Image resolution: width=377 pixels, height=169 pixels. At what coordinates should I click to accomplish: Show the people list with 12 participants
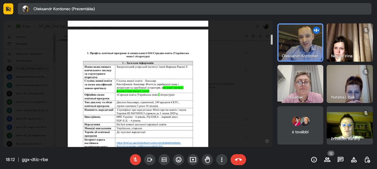tap(327, 160)
